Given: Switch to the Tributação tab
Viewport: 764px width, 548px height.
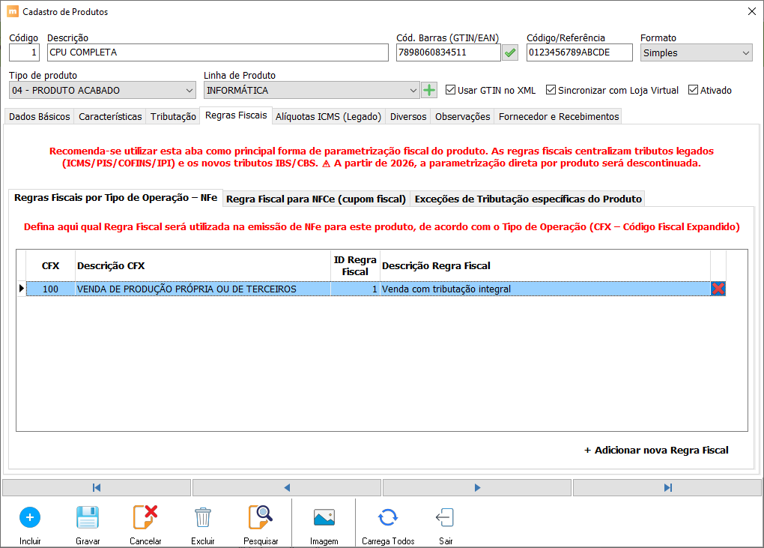Looking at the screenshot, I should (x=173, y=116).
